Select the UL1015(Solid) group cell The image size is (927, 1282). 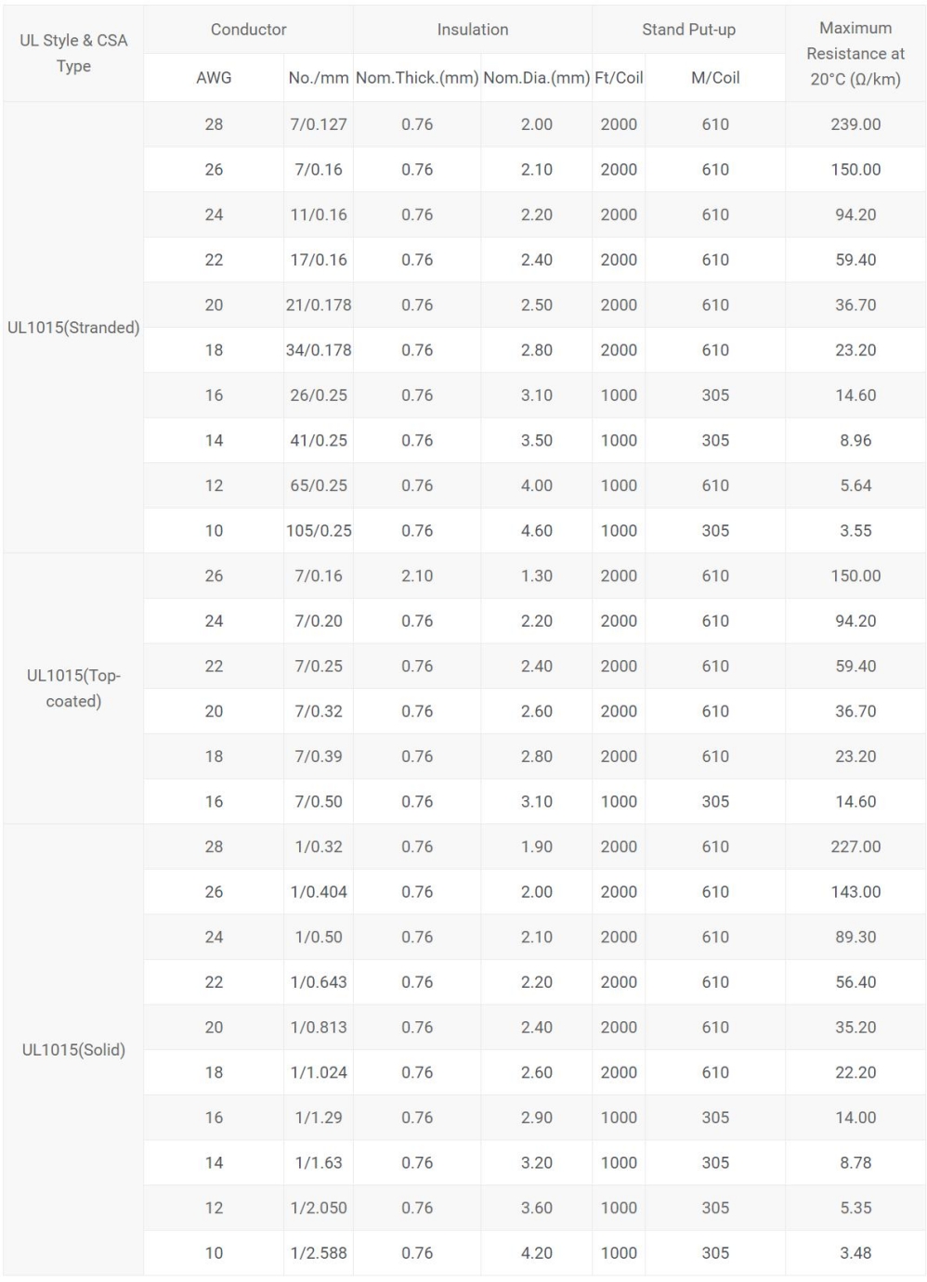coord(73,1050)
